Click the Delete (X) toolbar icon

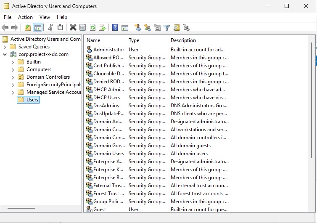tap(73, 28)
